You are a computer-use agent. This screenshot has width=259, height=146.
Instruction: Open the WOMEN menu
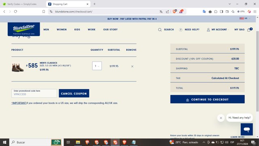click(62, 30)
